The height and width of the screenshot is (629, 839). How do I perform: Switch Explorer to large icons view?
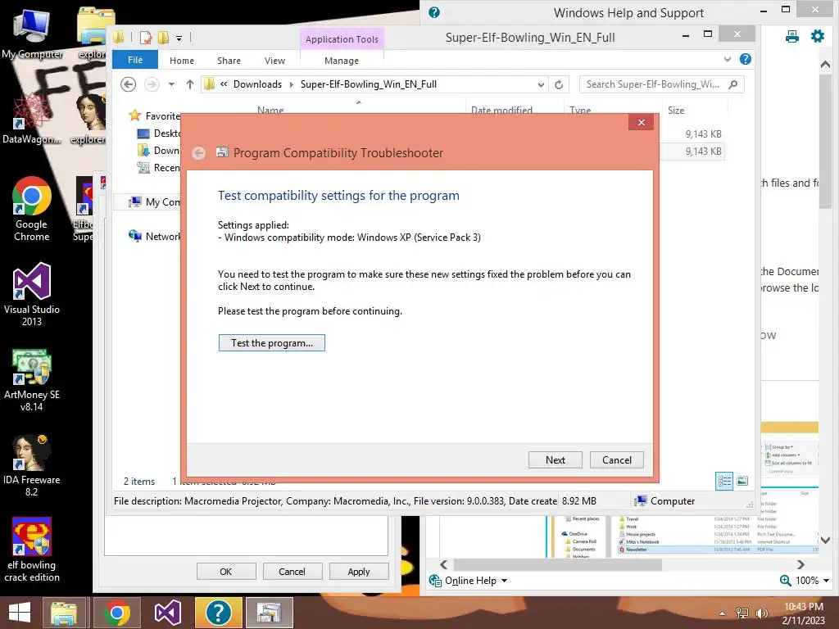[x=742, y=481]
